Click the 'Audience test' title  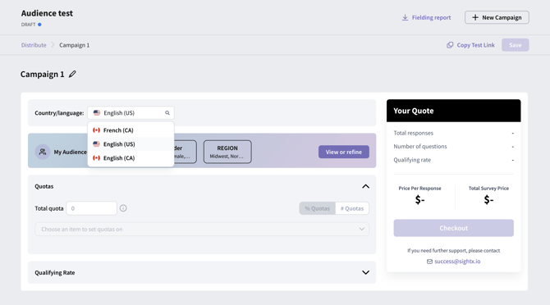click(x=47, y=13)
